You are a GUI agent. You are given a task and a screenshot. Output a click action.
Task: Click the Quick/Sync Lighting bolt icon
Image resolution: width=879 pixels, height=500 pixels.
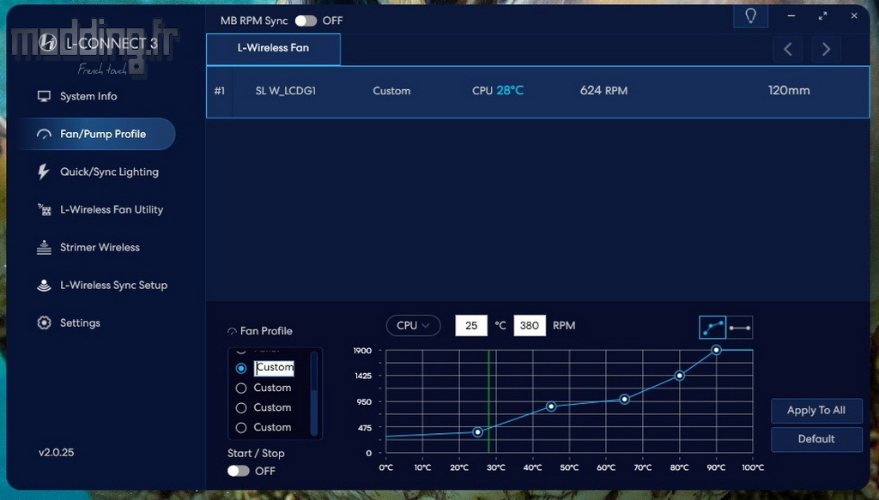coord(44,172)
